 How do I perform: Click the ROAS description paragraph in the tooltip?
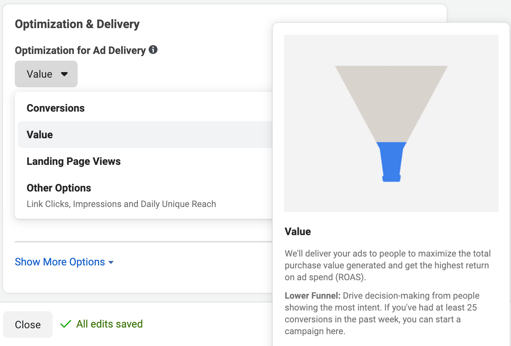[388, 265]
